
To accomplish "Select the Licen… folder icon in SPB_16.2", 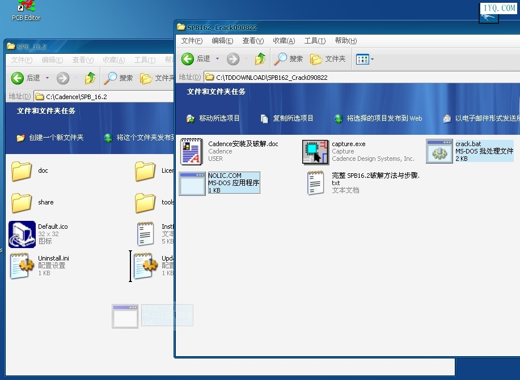I will coord(145,171).
